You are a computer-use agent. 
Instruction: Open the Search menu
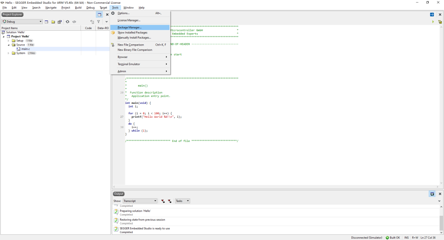[x=36, y=8]
